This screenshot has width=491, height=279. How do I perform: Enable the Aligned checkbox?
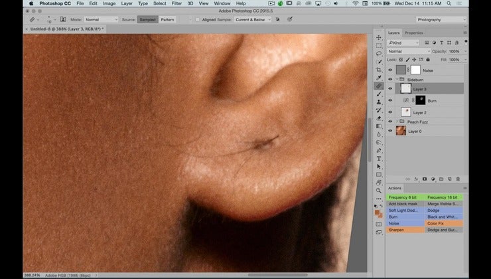point(197,20)
